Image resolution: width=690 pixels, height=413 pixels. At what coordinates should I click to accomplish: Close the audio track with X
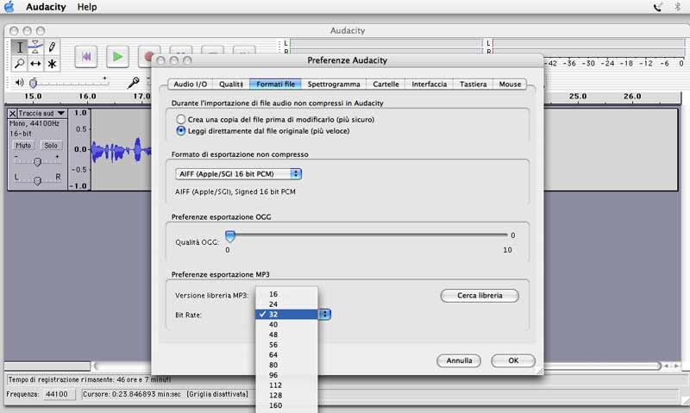(12, 114)
